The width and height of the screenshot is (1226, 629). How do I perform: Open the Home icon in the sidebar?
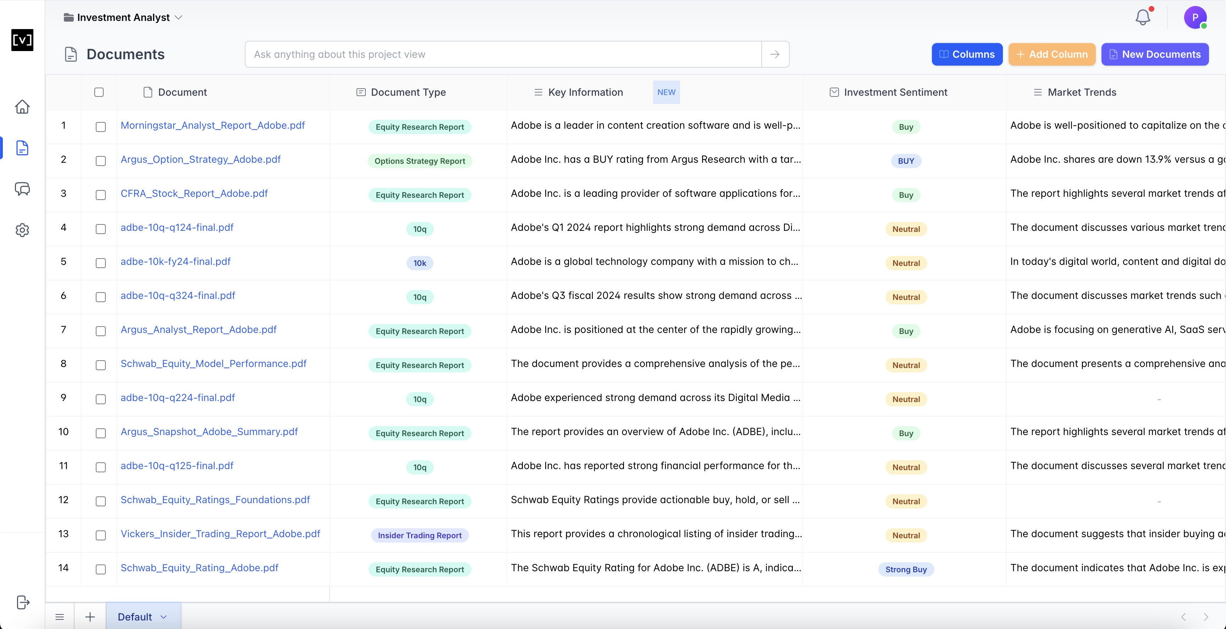[x=22, y=107]
